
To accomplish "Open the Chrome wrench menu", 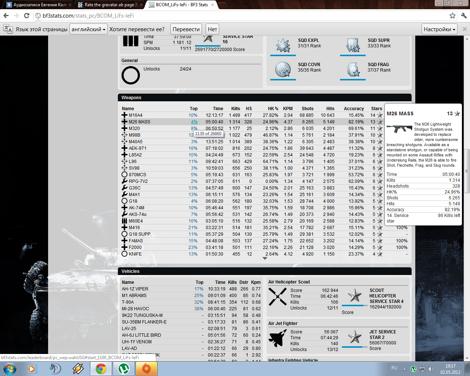I will pos(464,16).
